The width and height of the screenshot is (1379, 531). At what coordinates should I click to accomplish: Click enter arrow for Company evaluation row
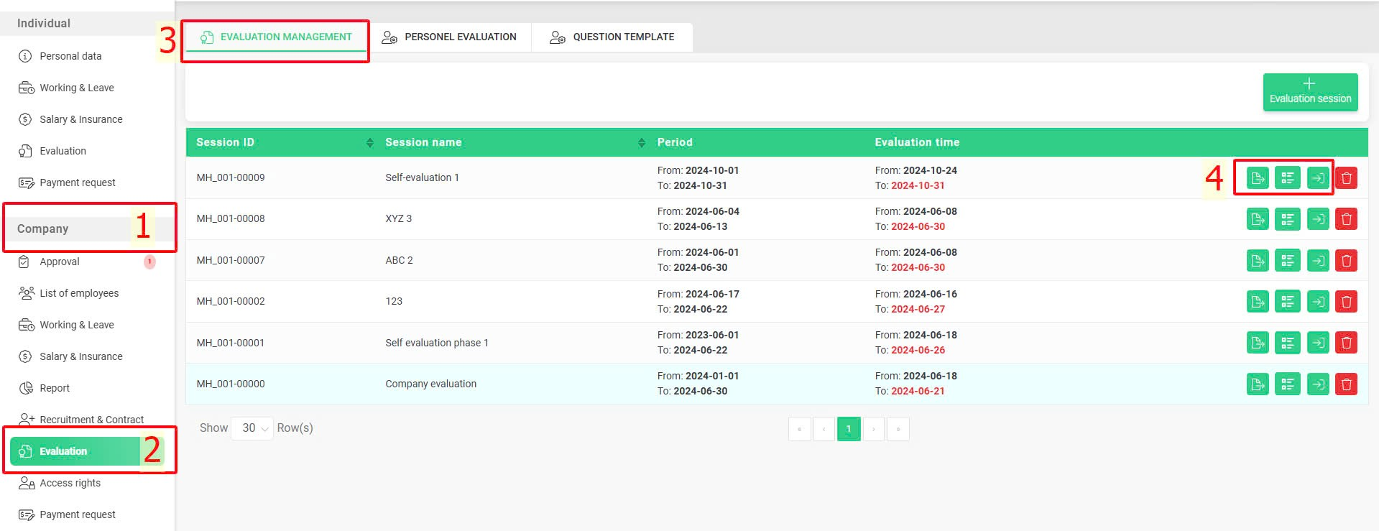[x=1318, y=384]
